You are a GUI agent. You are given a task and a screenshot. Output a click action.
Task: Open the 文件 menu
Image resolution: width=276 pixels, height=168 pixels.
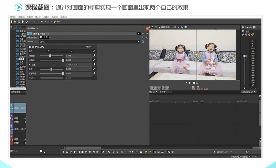point(13,17)
